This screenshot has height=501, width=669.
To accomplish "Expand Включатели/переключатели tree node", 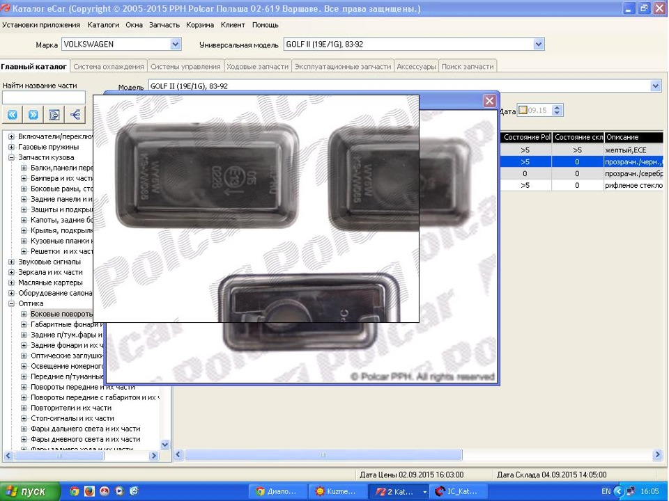I will coord(12,136).
